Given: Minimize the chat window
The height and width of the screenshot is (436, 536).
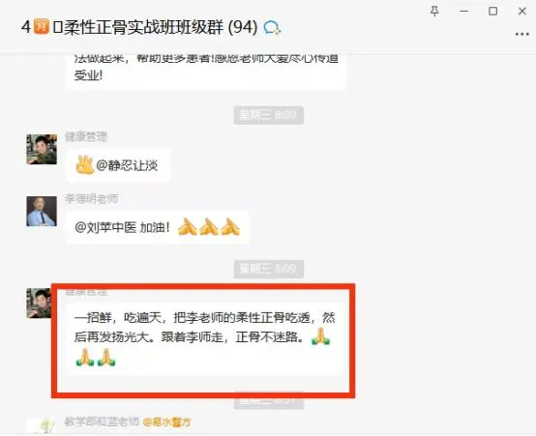Looking at the screenshot, I should click(x=463, y=12).
